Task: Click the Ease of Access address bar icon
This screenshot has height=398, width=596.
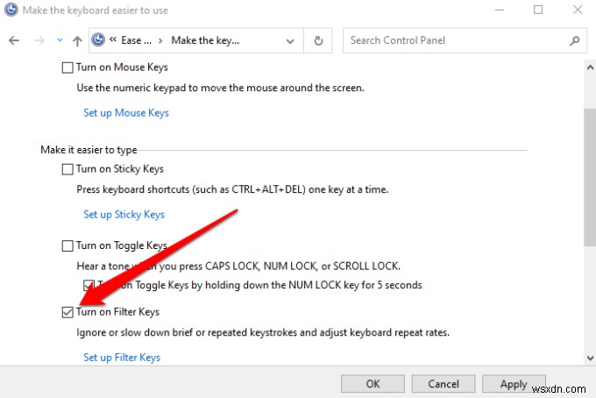Action: 98,40
